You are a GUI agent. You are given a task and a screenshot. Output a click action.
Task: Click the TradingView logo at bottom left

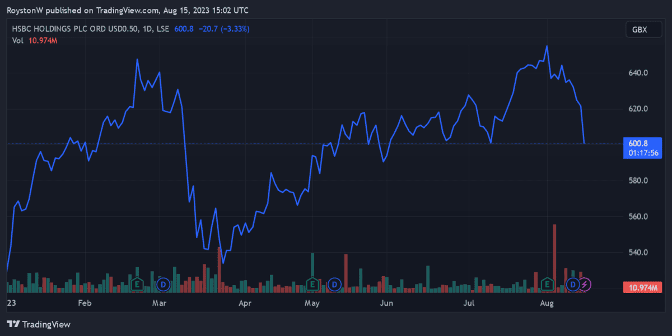click(x=39, y=324)
